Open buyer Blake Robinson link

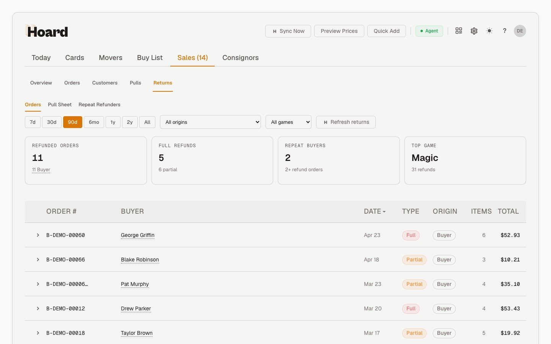140,260
